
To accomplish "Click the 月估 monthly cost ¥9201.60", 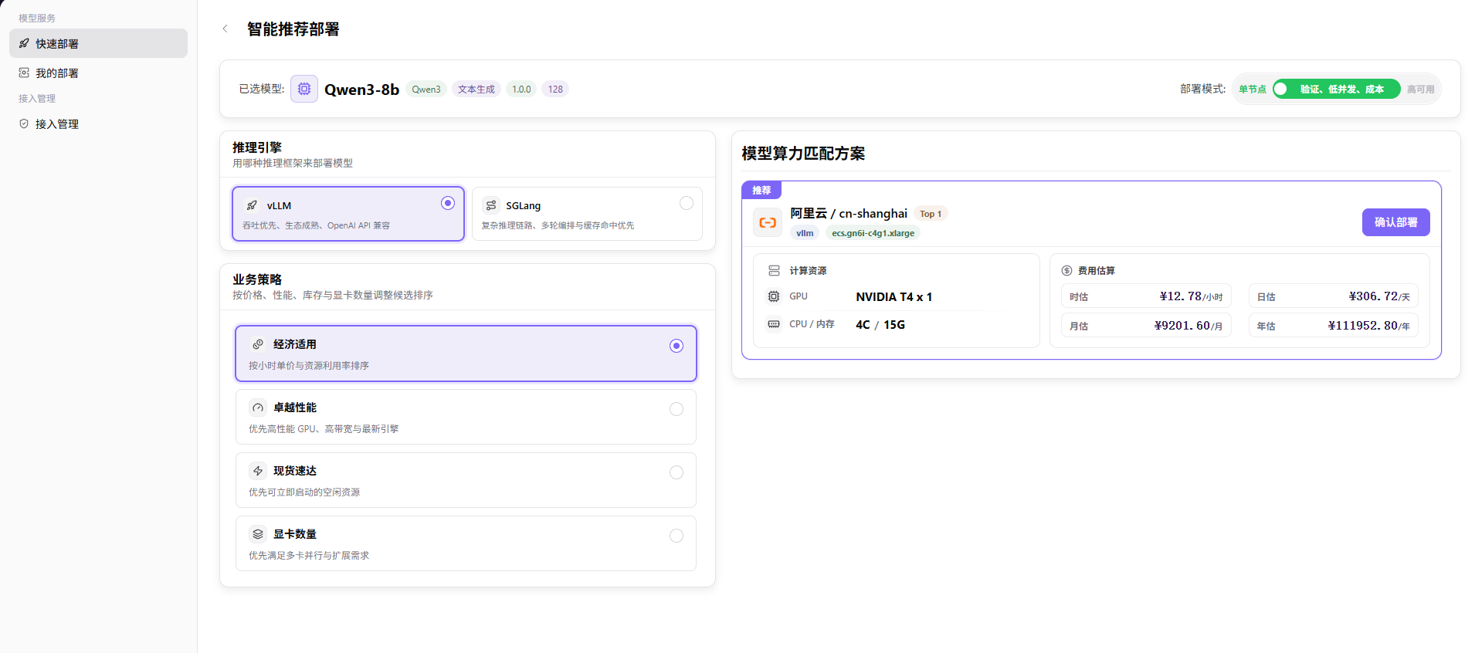I will (x=1146, y=326).
